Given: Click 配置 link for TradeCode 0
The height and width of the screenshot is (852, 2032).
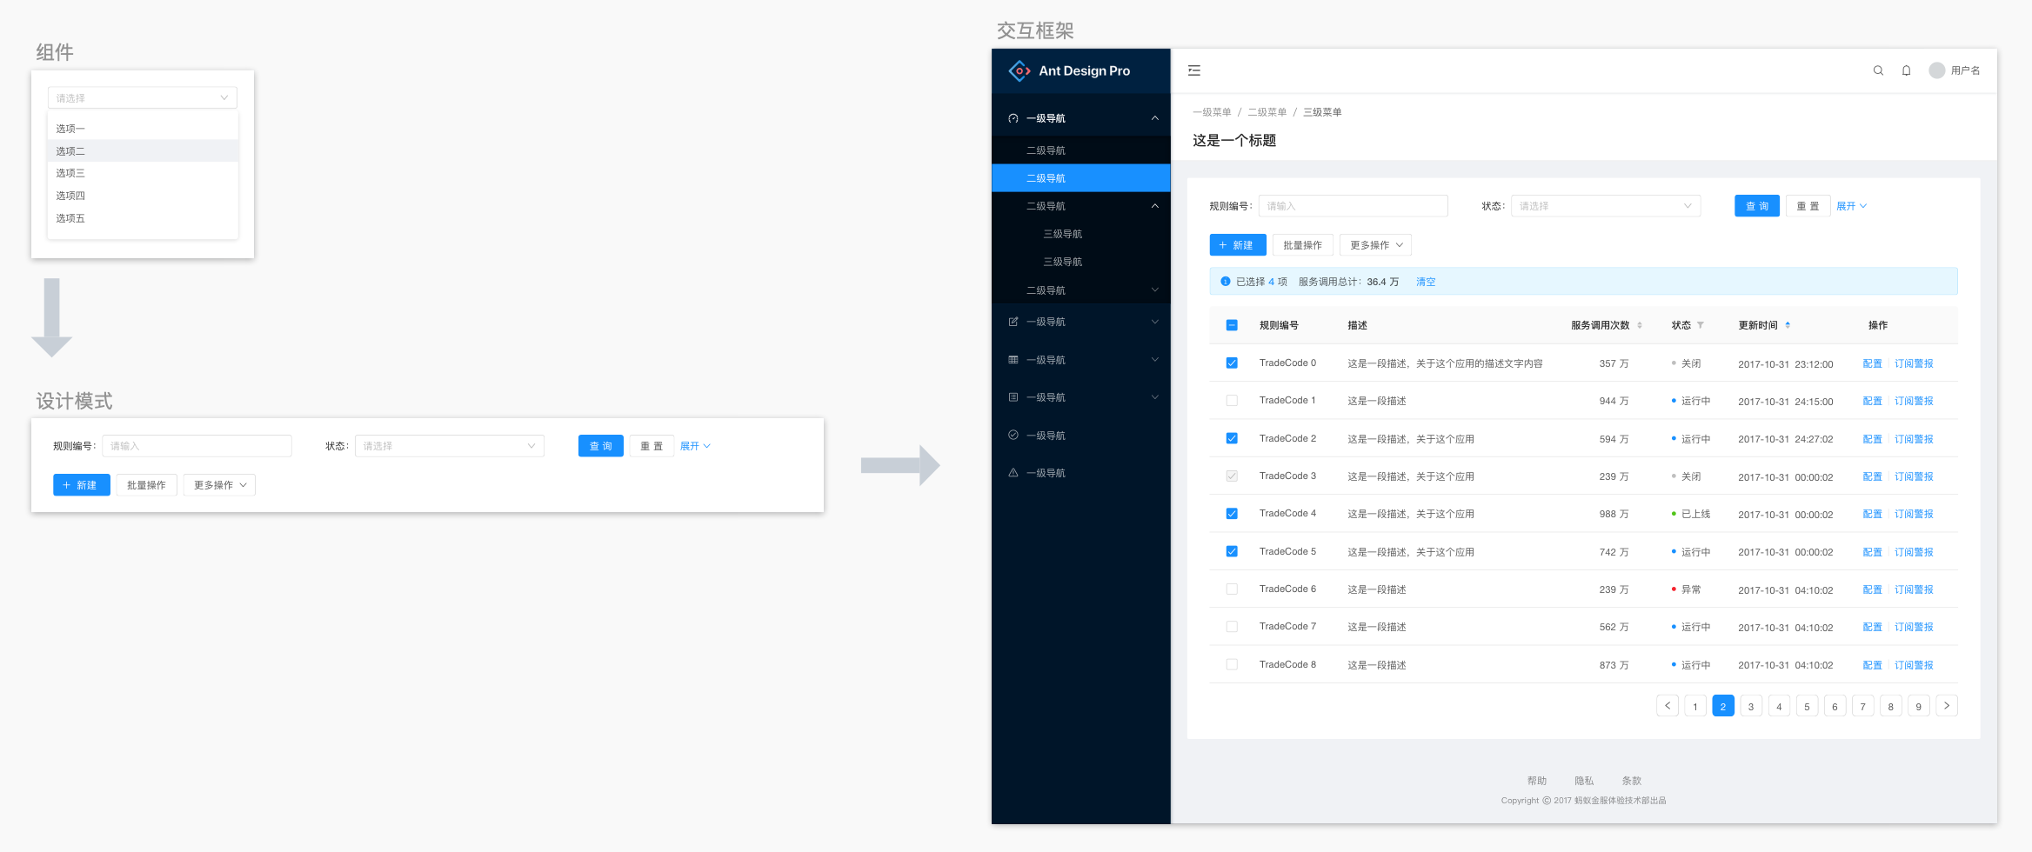Looking at the screenshot, I should (1872, 363).
